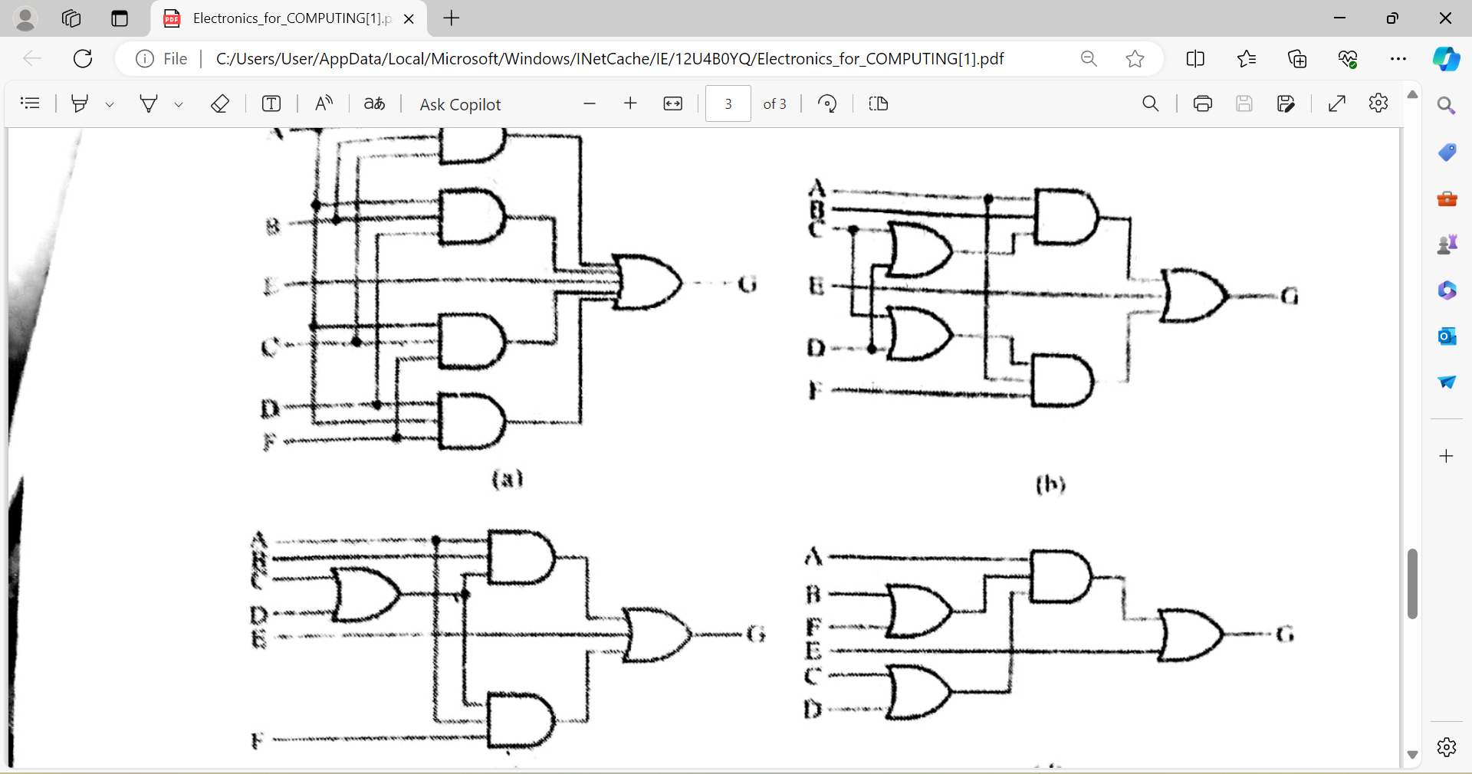This screenshot has width=1472, height=774.
Task: Rotate the current page
Action: 827,103
